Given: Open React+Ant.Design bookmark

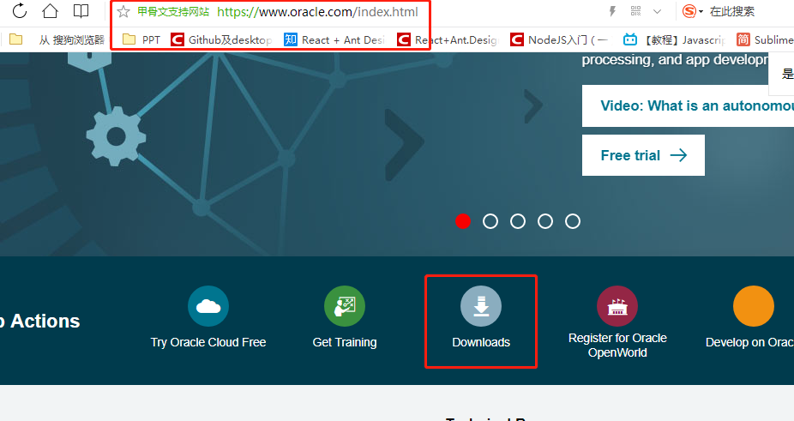Looking at the screenshot, I should (x=448, y=39).
